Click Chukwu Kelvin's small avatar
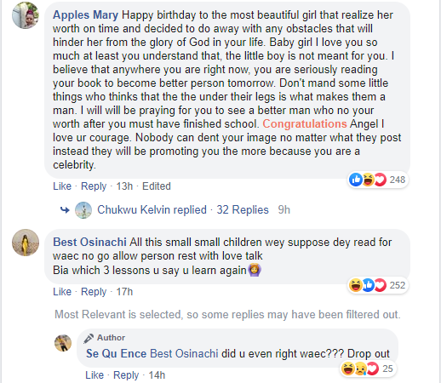 pos(83,210)
